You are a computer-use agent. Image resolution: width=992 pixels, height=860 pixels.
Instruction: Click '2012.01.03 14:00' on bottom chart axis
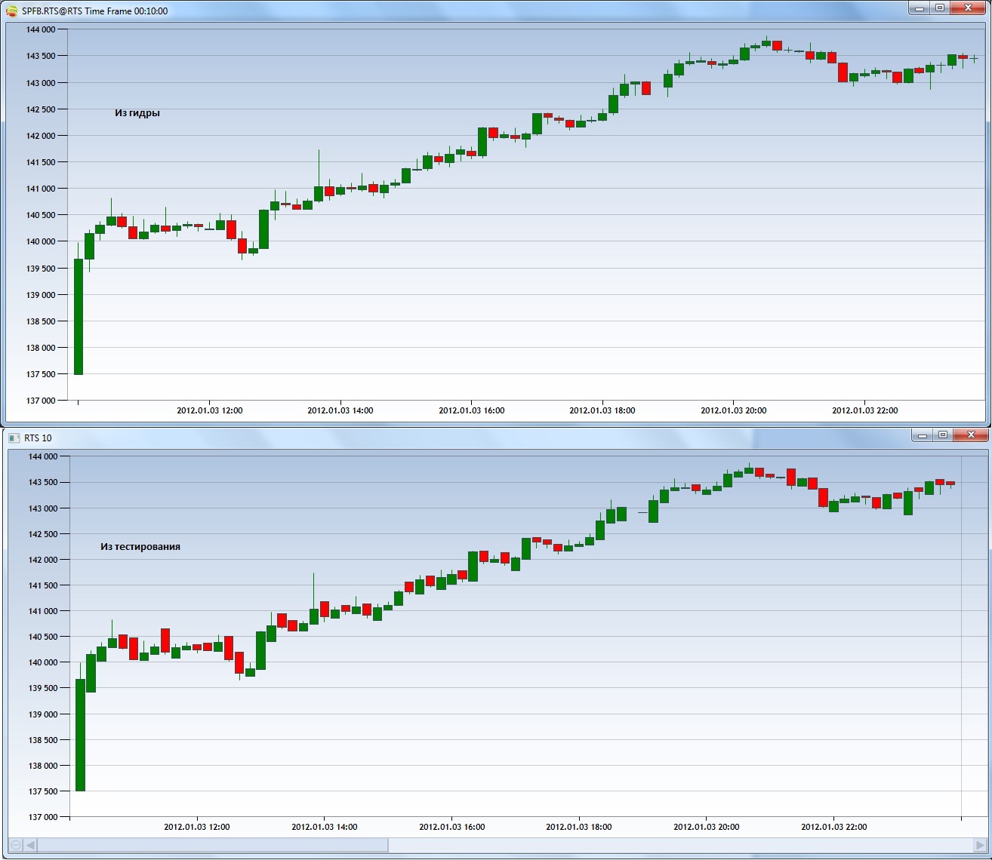[325, 827]
